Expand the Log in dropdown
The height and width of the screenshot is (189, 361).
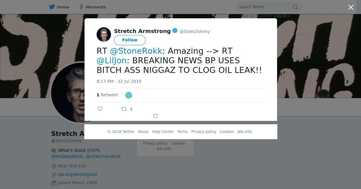[x=282, y=16]
